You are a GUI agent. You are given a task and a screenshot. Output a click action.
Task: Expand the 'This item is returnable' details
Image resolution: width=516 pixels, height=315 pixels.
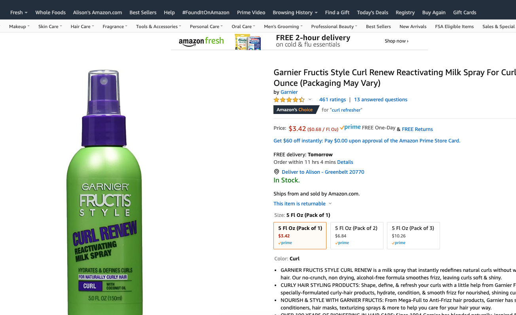pyautogui.click(x=303, y=203)
